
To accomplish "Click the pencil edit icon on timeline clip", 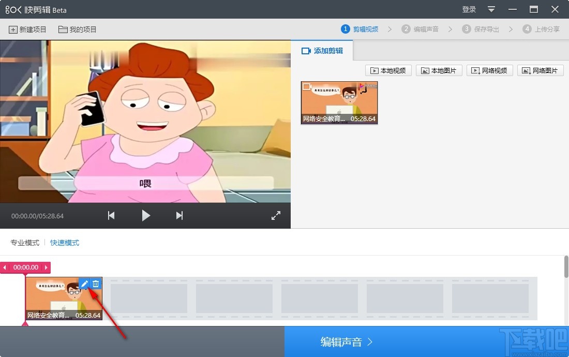I will point(84,284).
